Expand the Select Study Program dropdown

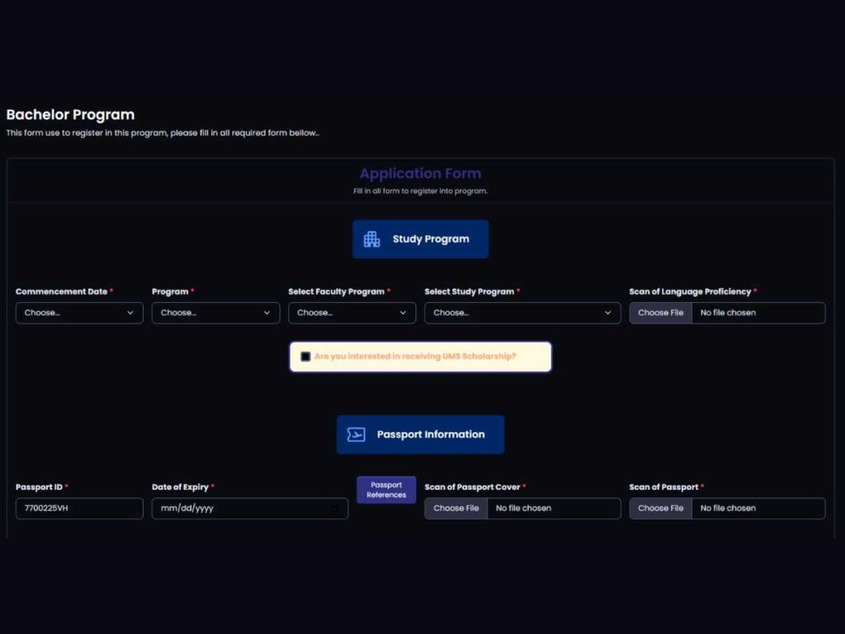[522, 313]
